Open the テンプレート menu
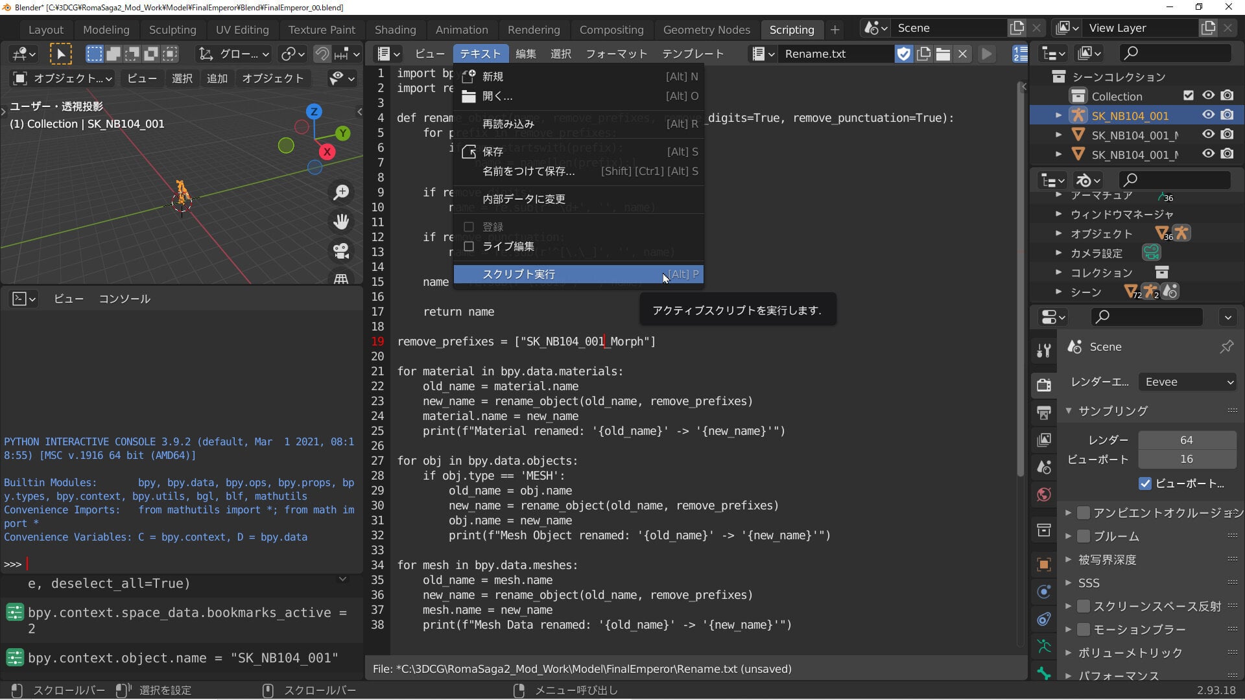 coord(693,54)
